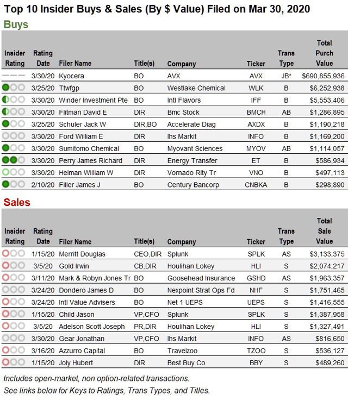The height and width of the screenshot is (400, 348).
Task: Click the Total Sale Value column header
Action: [324, 231]
